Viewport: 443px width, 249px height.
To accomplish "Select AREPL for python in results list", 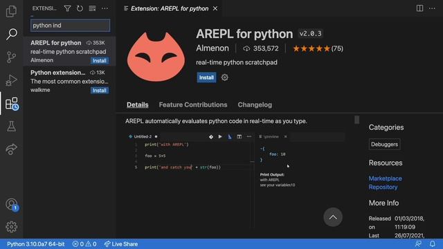I will point(69,51).
